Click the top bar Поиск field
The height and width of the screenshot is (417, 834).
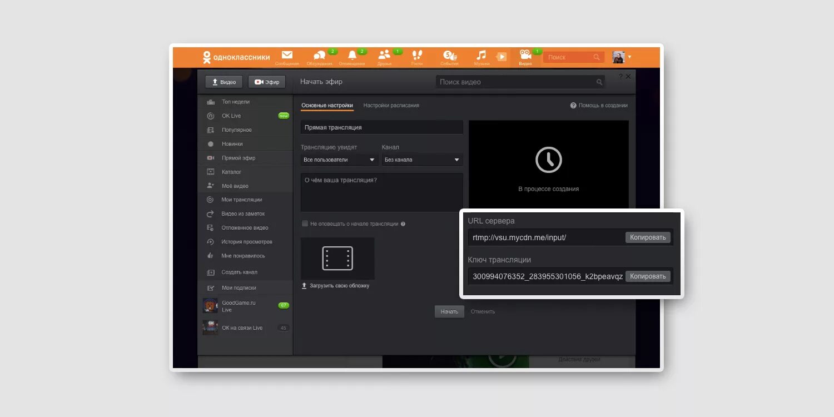pyautogui.click(x=573, y=57)
